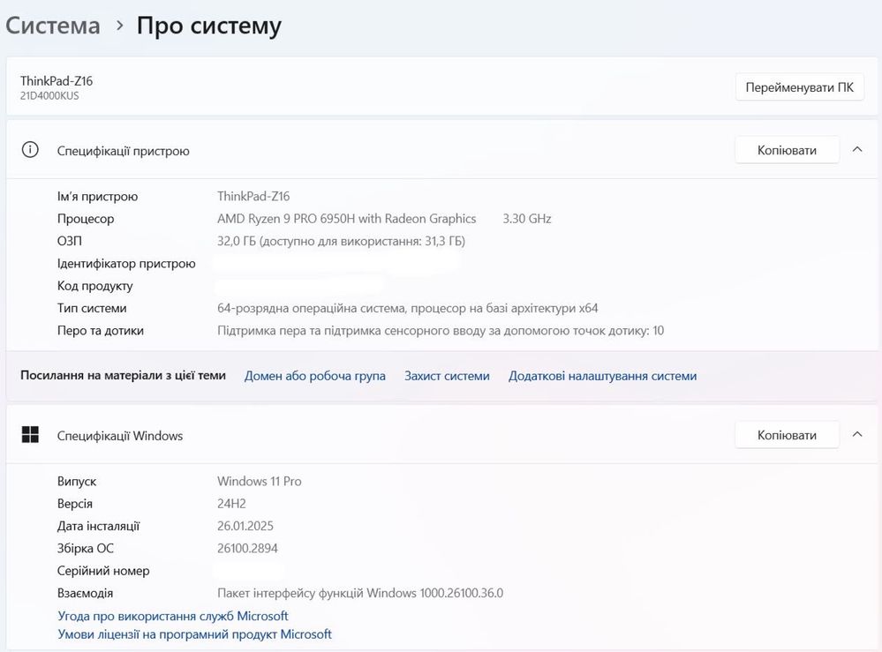Select the Ім'я пристрою value ThinkPad-Z16
This screenshot has width=882, height=652.
253,196
